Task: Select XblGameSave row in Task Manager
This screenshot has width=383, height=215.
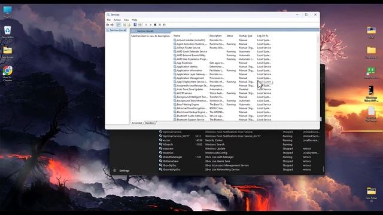Action: 240,161
